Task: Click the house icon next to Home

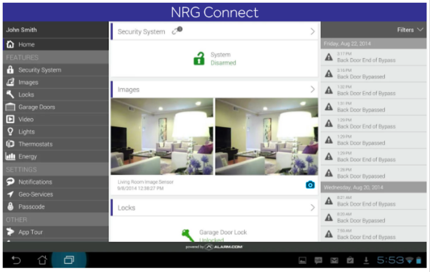Action: coord(10,44)
